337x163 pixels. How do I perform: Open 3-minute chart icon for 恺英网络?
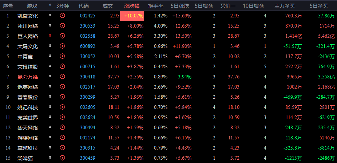click(x=62, y=87)
